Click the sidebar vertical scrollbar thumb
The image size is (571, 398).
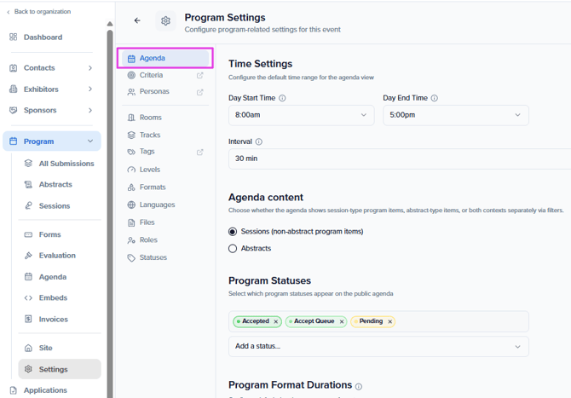click(x=110, y=214)
